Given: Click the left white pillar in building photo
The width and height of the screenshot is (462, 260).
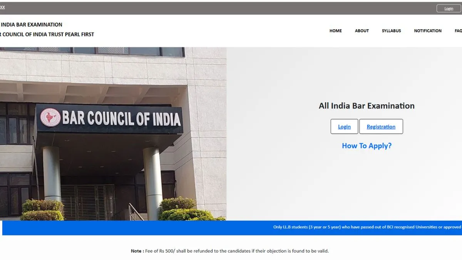Looking at the screenshot, I should pyautogui.click(x=52, y=173).
